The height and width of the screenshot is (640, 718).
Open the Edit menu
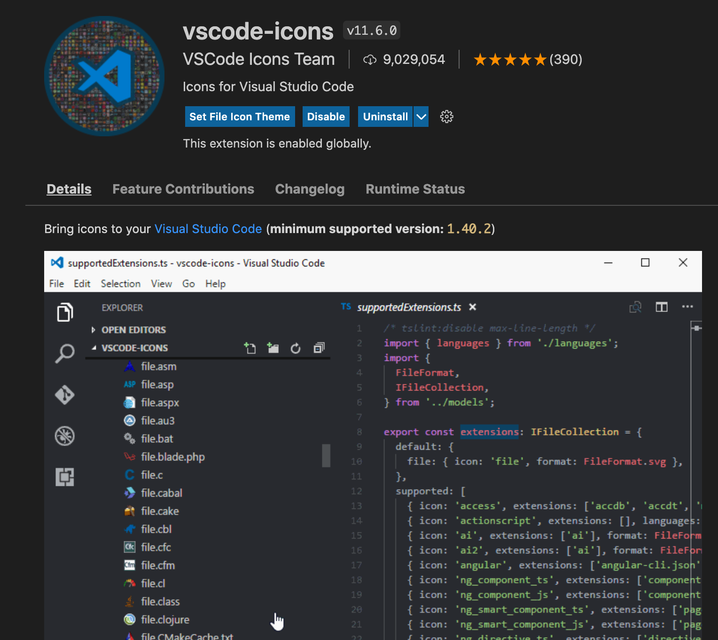click(x=82, y=283)
